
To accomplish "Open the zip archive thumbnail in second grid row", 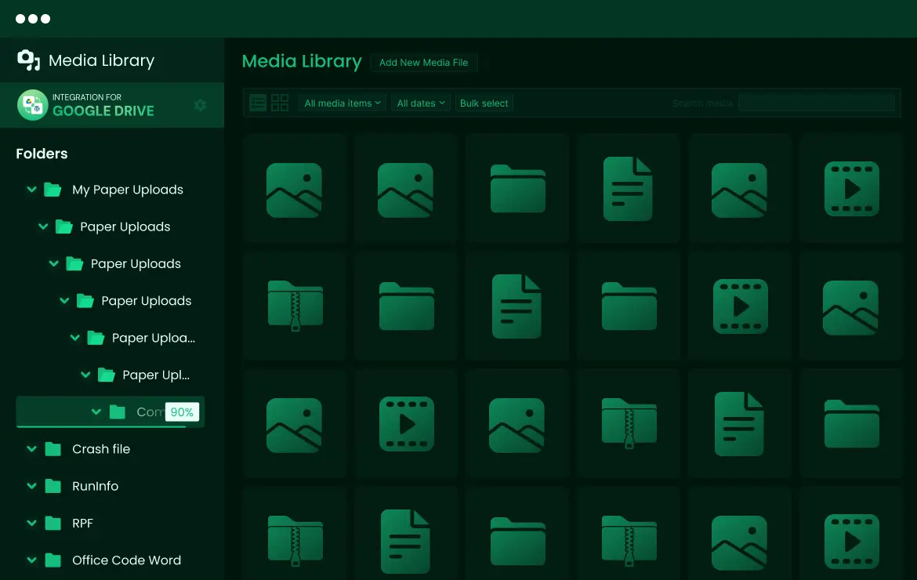I will pos(295,306).
